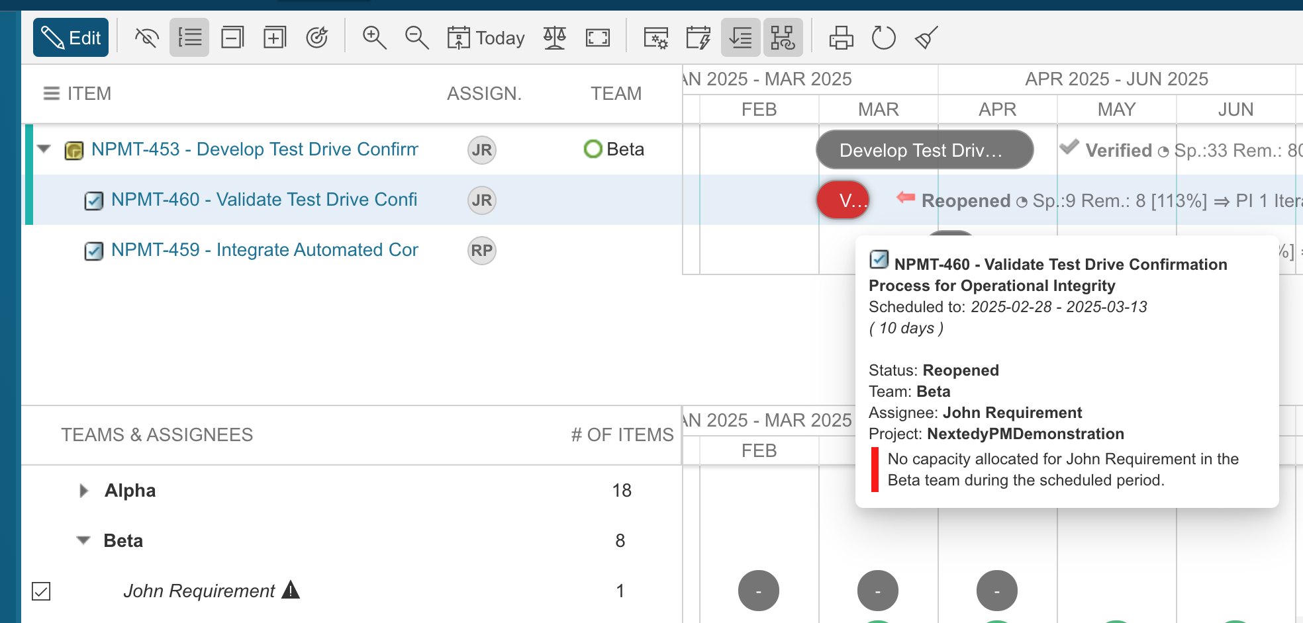Toggle the dependency links structure icon

click(783, 38)
